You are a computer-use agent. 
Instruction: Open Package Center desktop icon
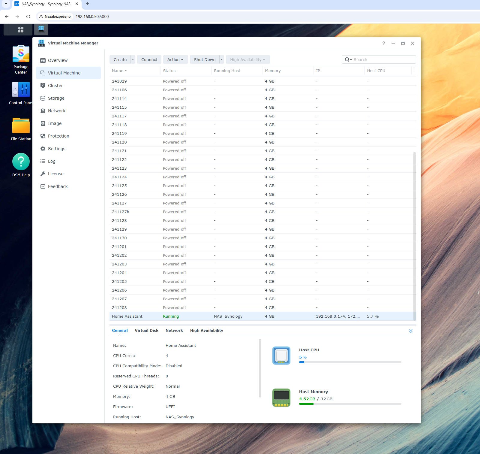pyautogui.click(x=21, y=54)
